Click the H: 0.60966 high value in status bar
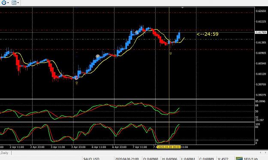Image resolution: width=268 pixels, height=160 pixels. tap(169, 159)
